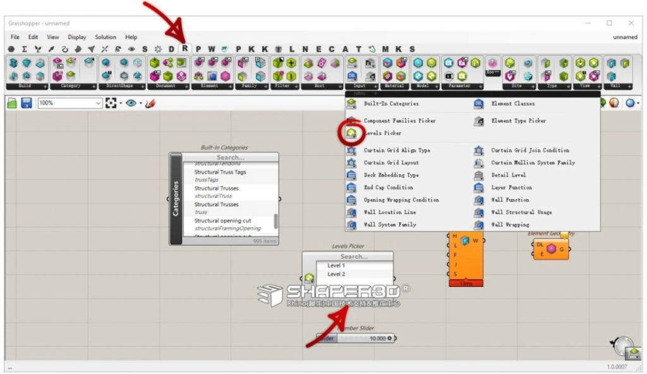Open the Solution menu
The width and height of the screenshot is (647, 374).
[x=106, y=37]
